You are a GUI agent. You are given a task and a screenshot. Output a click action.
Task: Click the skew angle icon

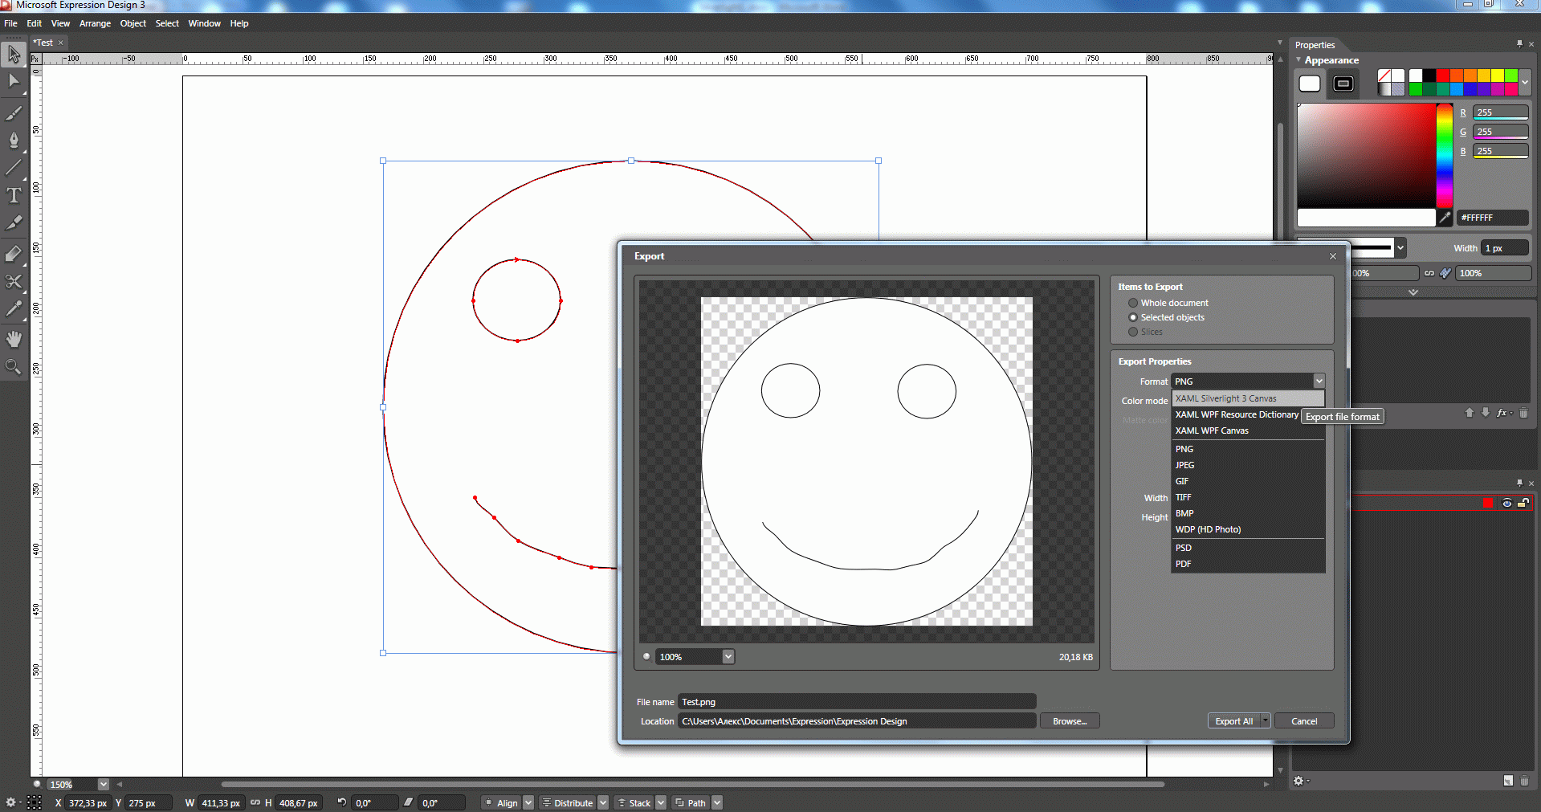point(409,802)
